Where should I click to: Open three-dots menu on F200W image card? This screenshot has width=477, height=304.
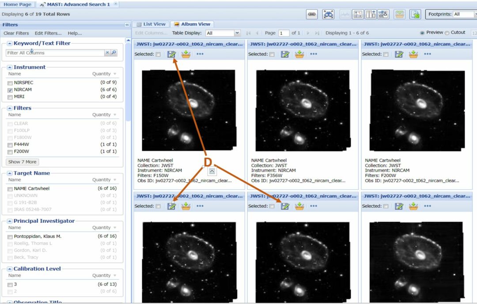[427, 54]
